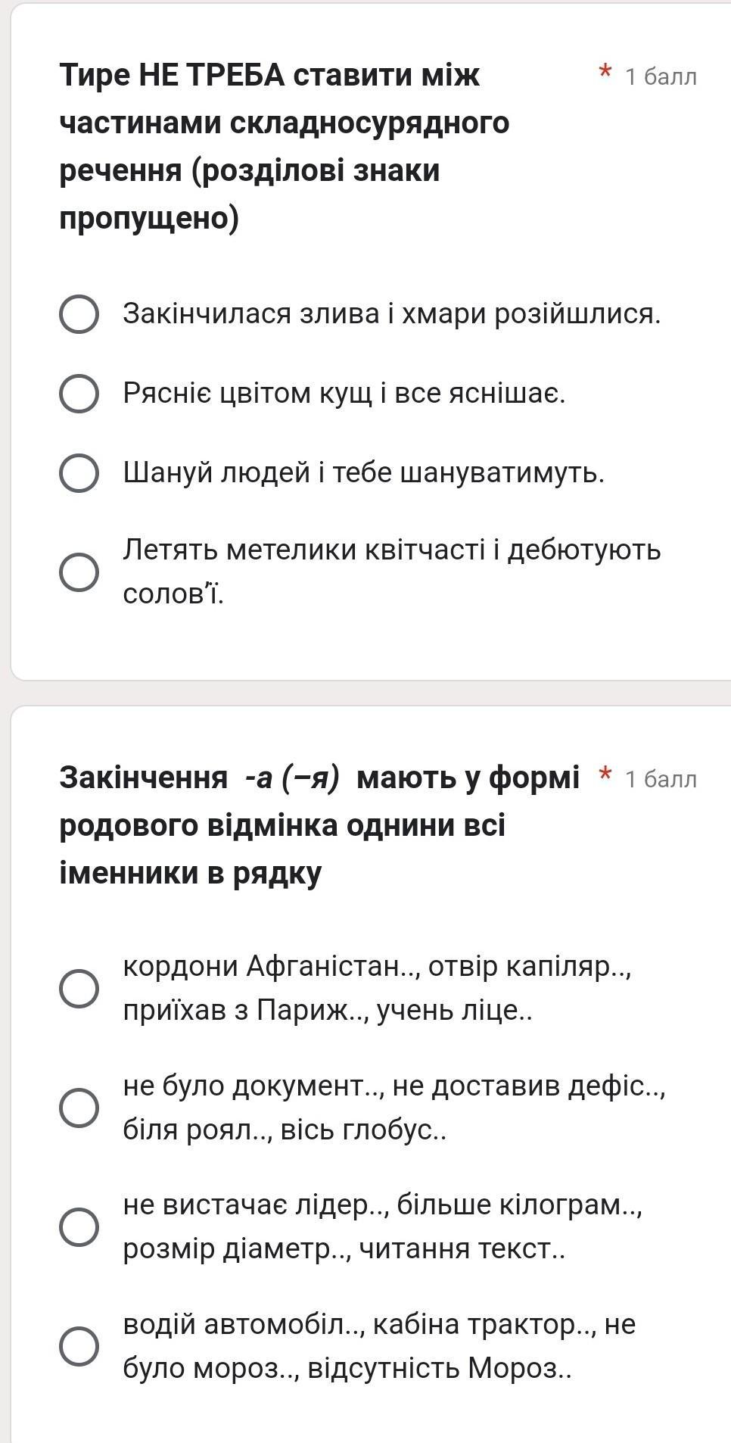Mark radio circle beside 'Летять метелики квітчасті'
Image resolution: width=731 pixels, height=1443 pixels.
[79, 572]
